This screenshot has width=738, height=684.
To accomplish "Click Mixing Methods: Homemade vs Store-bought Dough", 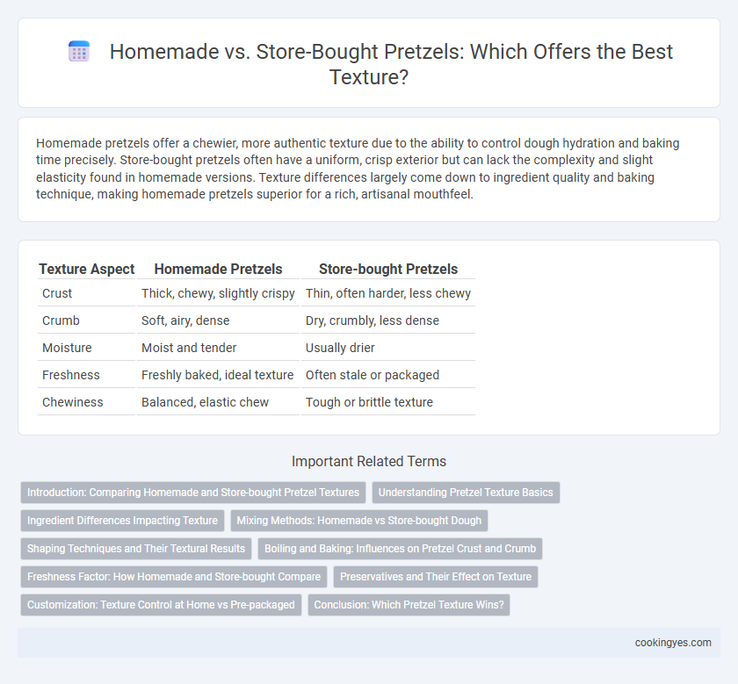I will (x=359, y=521).
